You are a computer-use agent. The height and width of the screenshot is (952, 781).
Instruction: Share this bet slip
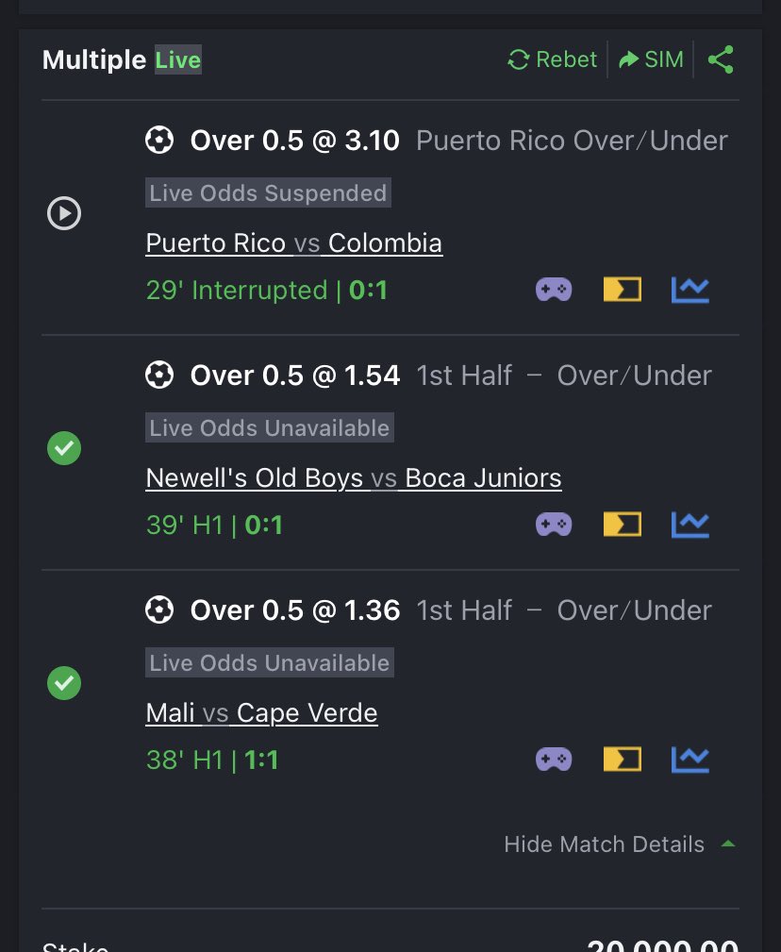point(721,59)
